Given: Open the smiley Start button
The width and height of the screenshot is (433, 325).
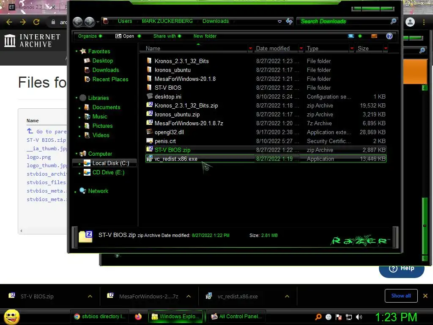Looking at the screenshot, I should [x=11, y=317].
